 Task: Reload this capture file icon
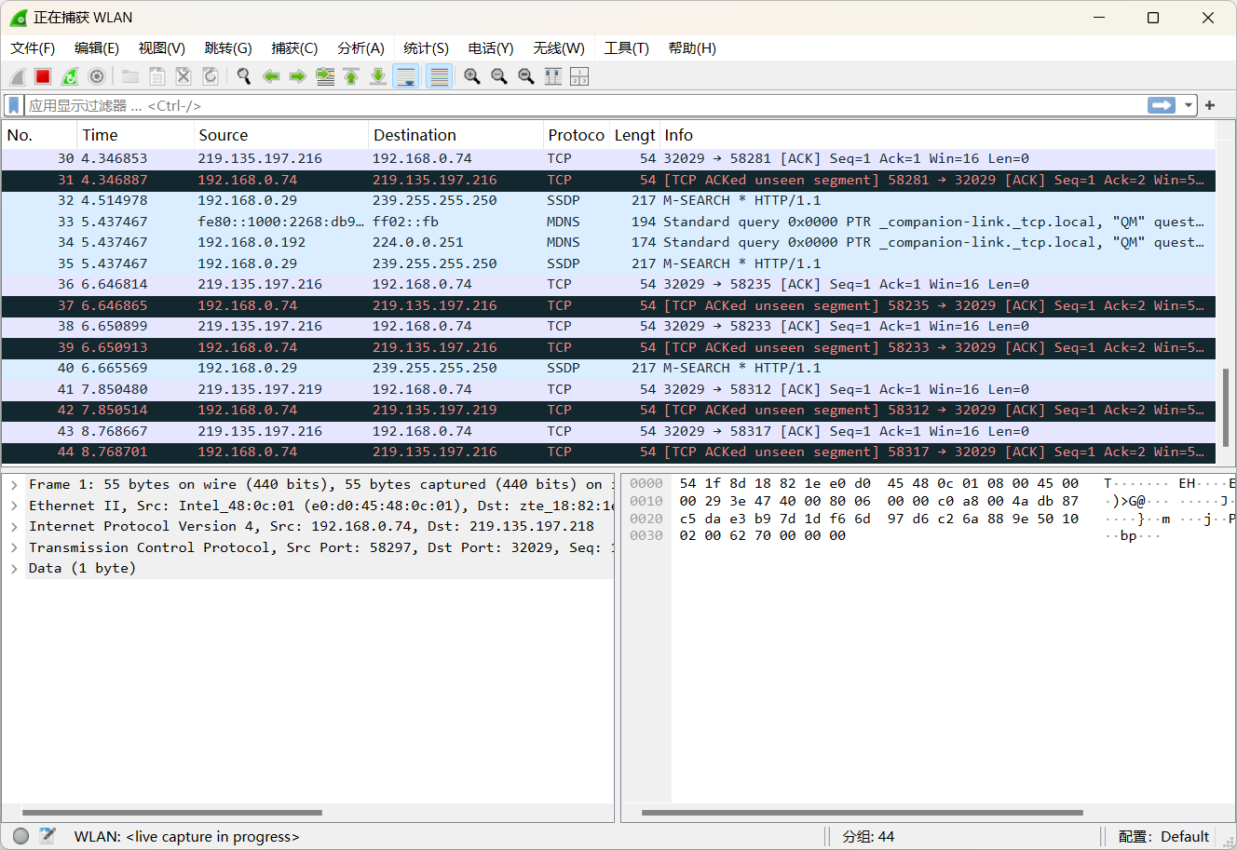(211, 76)
